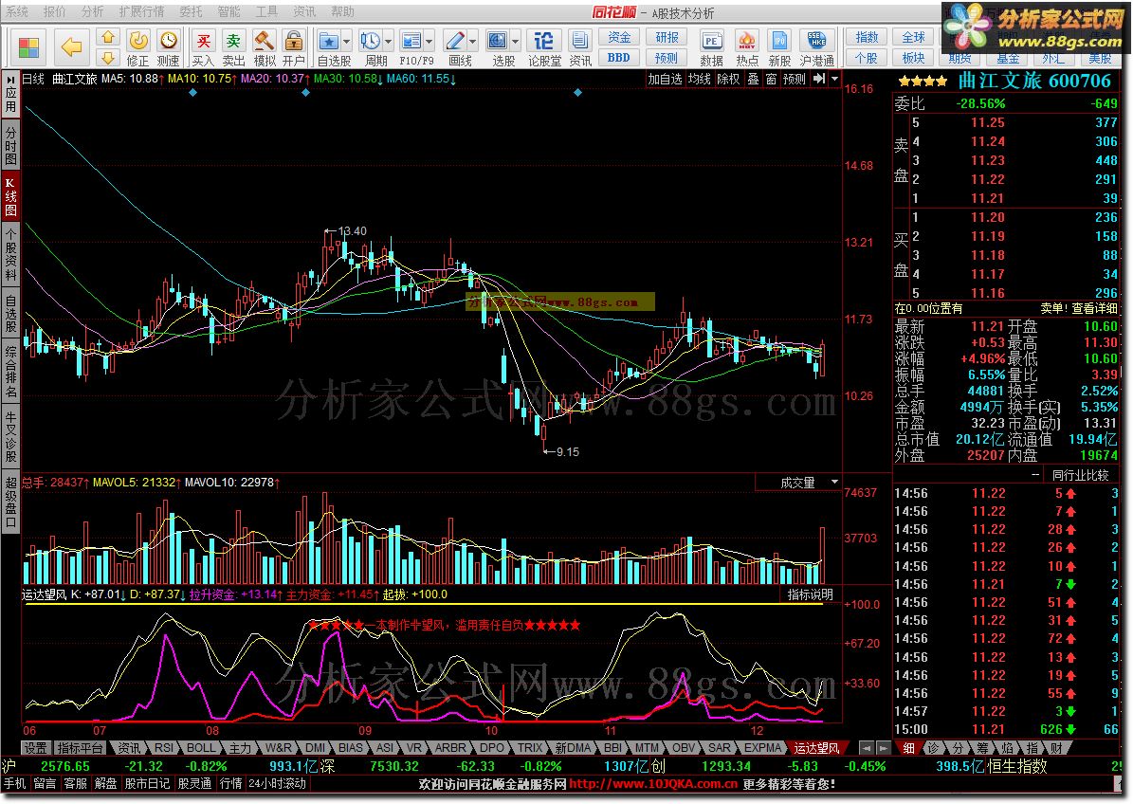
Task: Open dropdown arrow next to 自选股
Action: click(347, 41)
